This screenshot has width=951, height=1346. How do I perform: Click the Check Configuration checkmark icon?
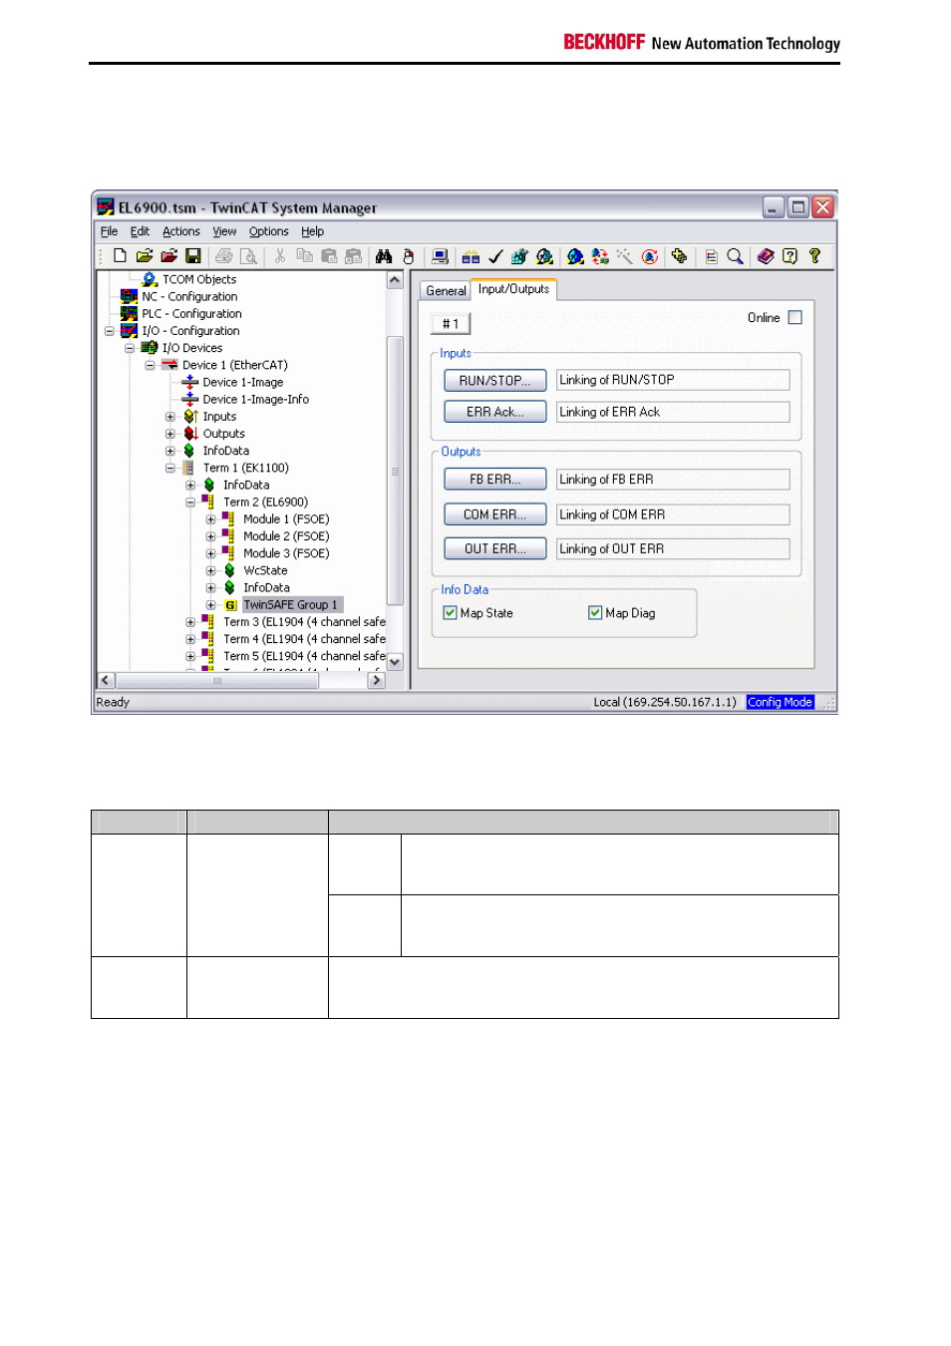tap(495, 256)
